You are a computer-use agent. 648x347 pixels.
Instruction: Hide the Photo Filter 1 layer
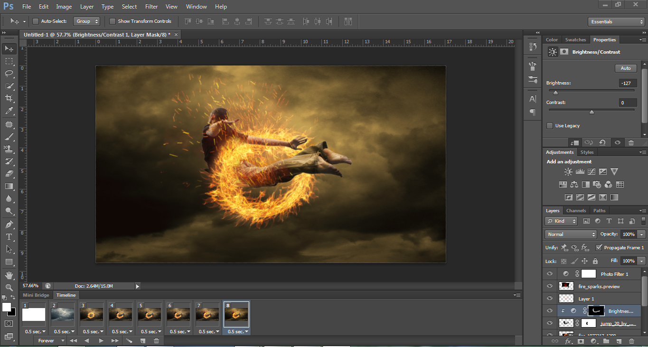[550, 274]
